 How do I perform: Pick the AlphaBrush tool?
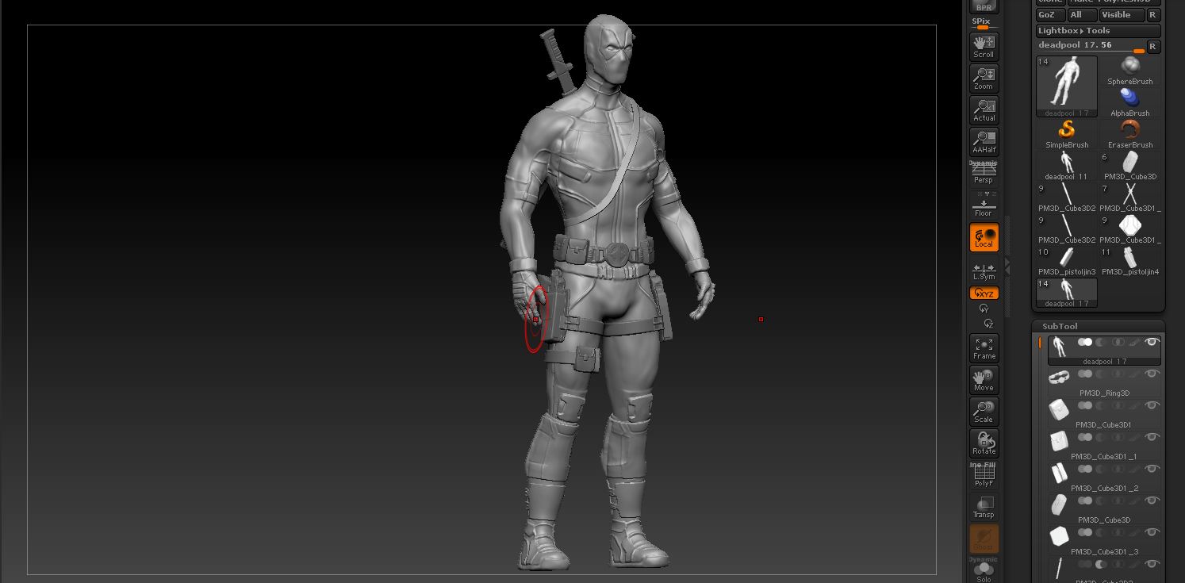coord(1129,102)
